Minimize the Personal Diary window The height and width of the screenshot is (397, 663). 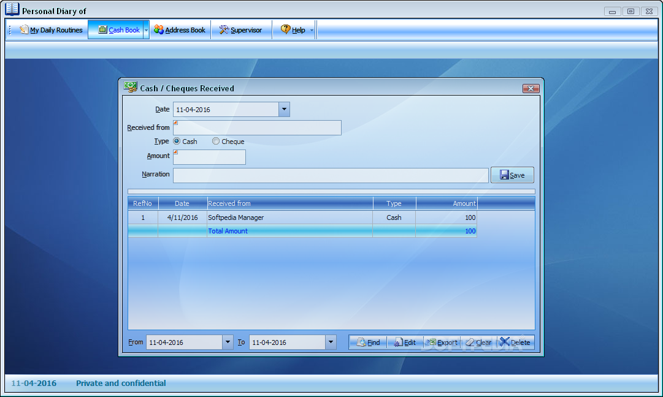tap(612, 12)
